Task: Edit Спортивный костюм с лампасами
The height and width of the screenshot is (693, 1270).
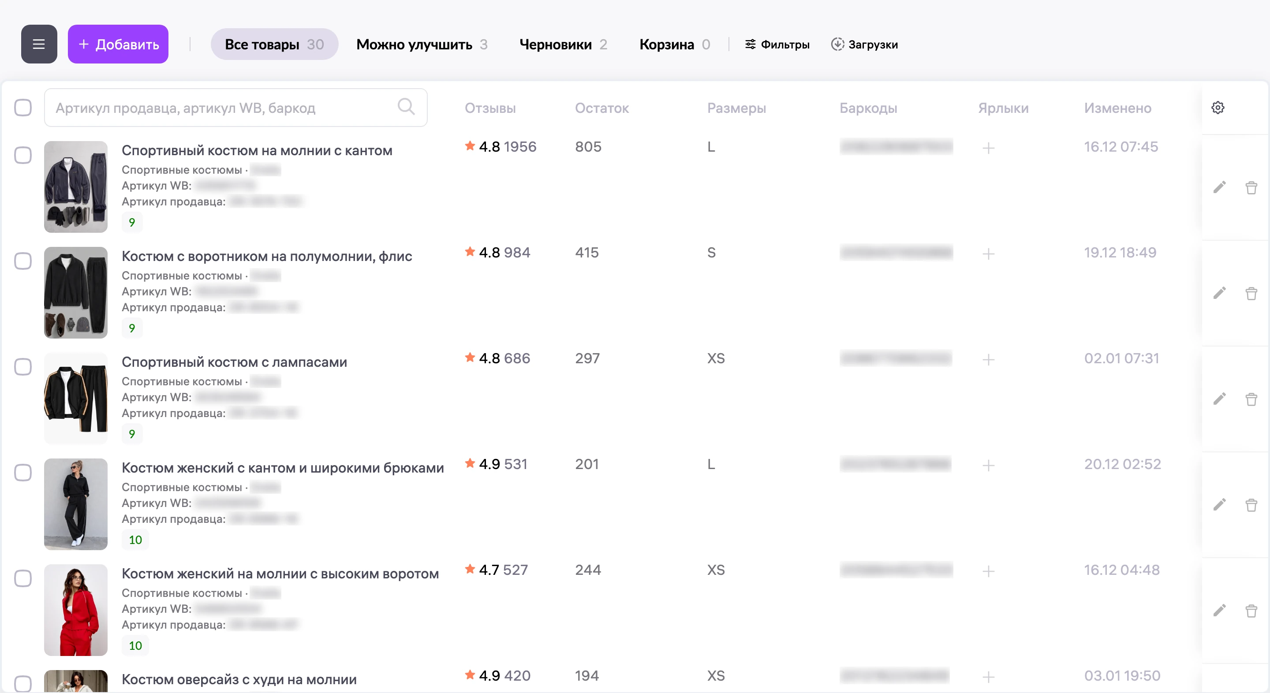Action: click(x=1219, y=399)
